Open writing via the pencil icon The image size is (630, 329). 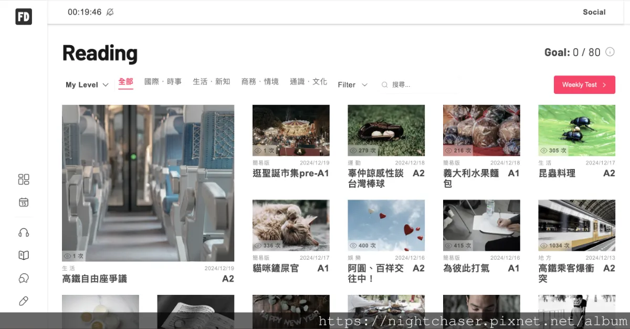pos(24,301)
